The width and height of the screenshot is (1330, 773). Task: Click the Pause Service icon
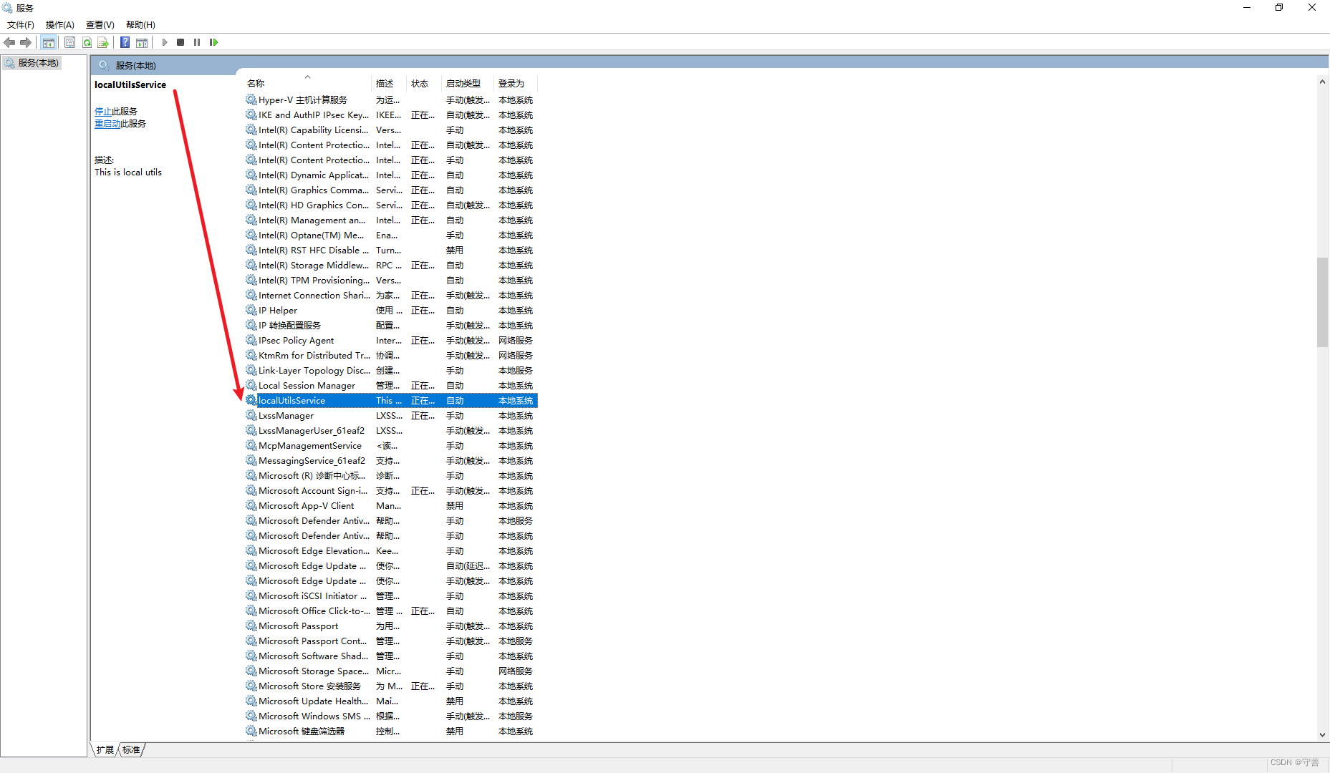pos(197,42)
